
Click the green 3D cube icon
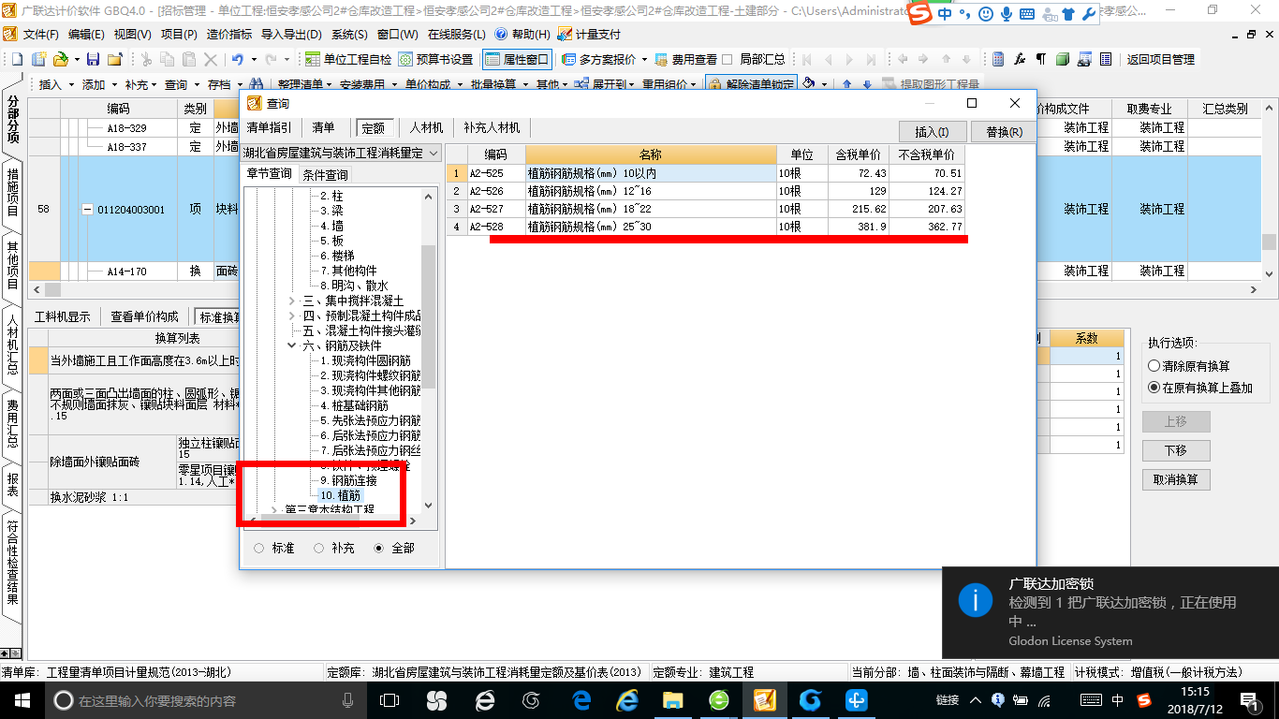(x=1063, y=59)
